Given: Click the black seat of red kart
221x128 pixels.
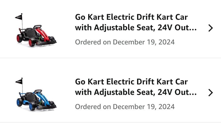Looking at the screenshot, I should click(x=30, y=33).
